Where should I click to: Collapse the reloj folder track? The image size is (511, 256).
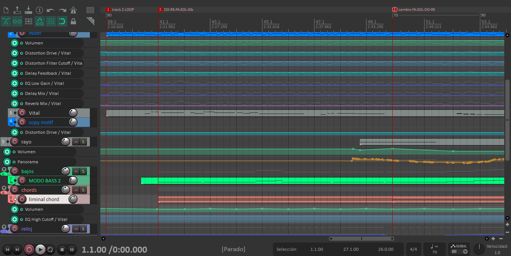coord(4,227)
